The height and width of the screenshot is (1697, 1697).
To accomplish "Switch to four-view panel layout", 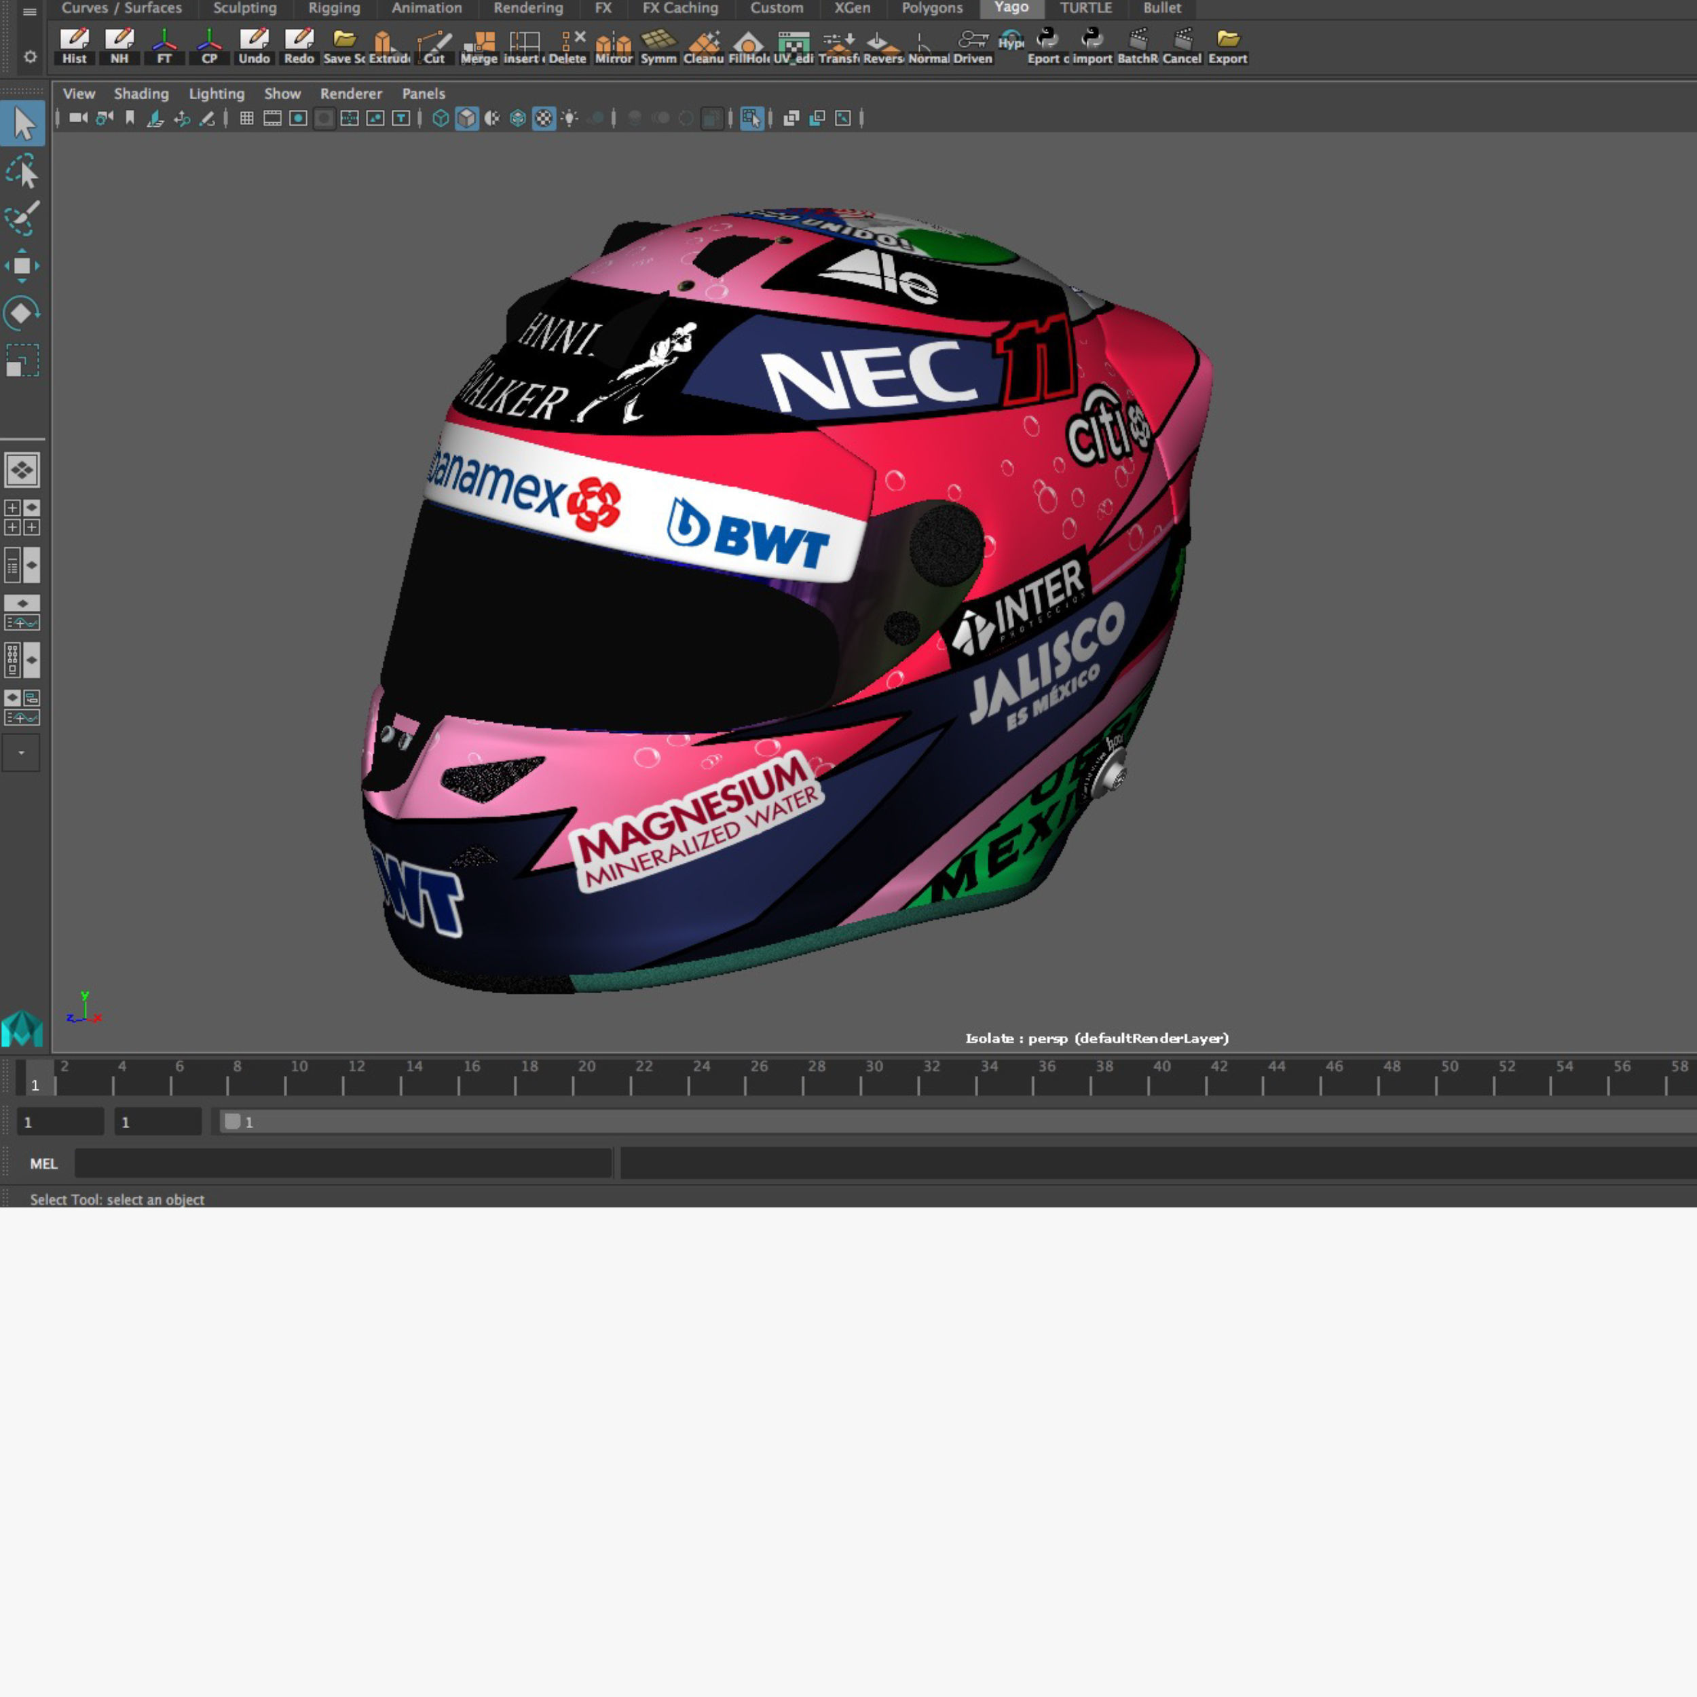I will click(x=22, y=517).
